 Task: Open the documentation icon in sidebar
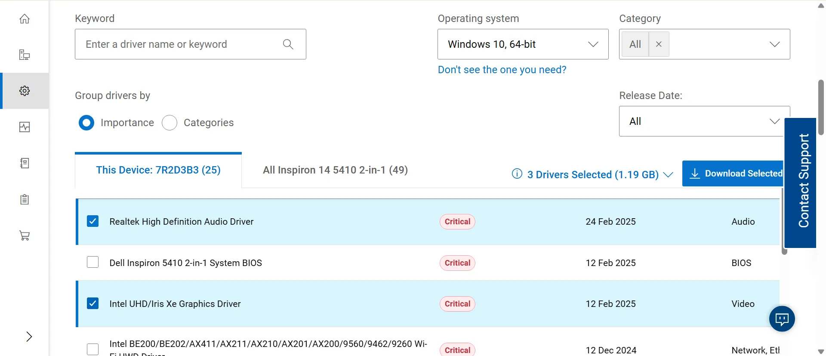25,163
